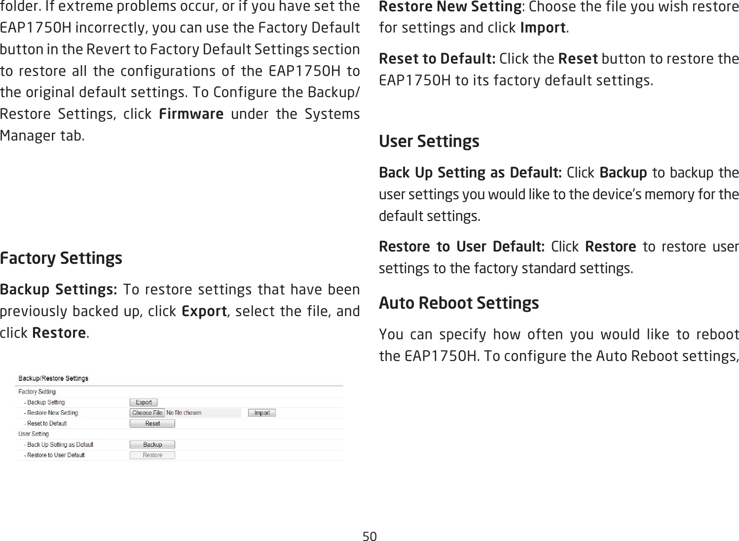Click the Export button for Backup Setting
Viewport: 739px width, 541px height.
(144, 402)
